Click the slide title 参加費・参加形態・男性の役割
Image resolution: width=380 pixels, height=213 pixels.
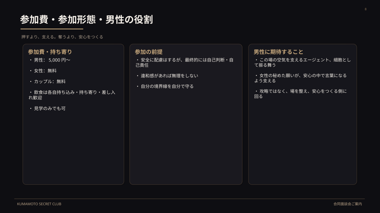[86, 20]
